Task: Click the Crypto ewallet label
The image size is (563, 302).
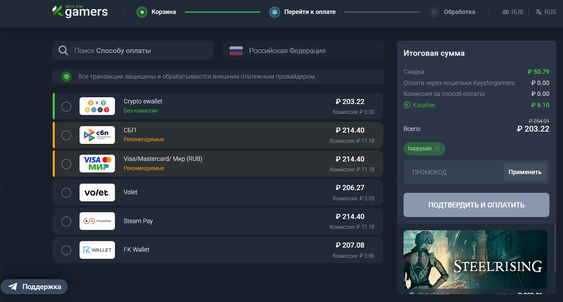Action: [x=143, y=101]
